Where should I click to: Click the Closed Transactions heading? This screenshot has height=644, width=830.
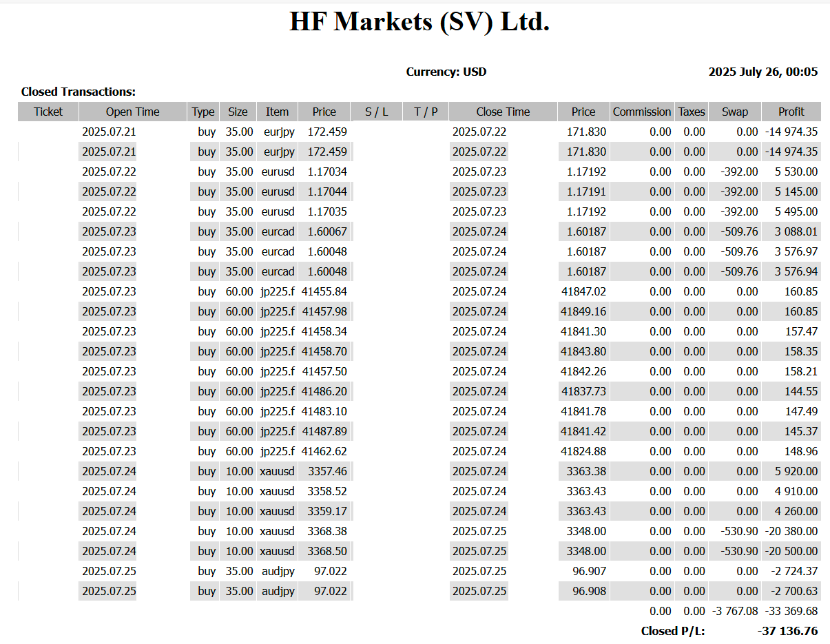(79, 92)
